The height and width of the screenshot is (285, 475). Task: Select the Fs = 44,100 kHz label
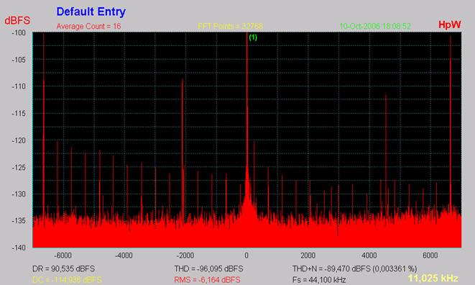point(319,280)
